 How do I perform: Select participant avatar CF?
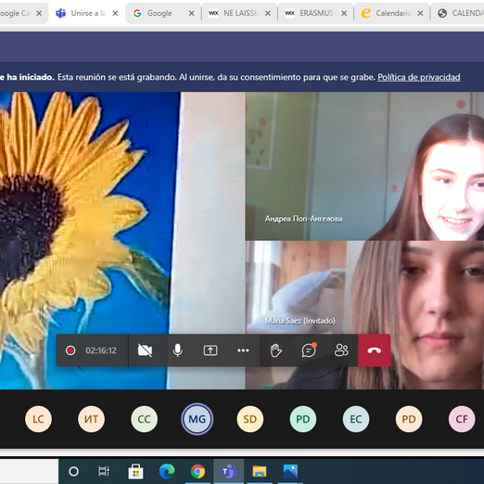462,419
